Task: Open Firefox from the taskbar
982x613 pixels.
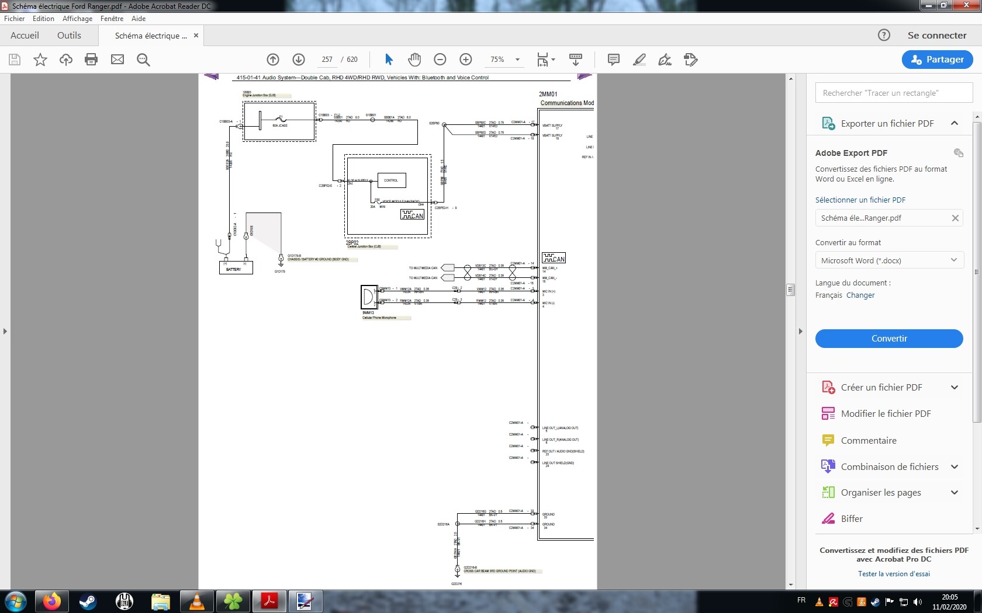Action: pos(52,601)
